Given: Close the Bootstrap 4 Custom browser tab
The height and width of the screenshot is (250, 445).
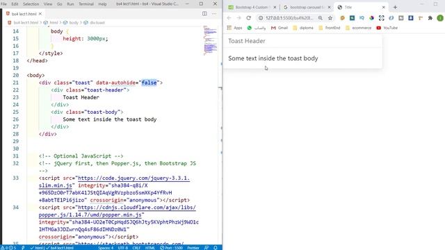Looking at the screenshot, I should pos(275,8).
